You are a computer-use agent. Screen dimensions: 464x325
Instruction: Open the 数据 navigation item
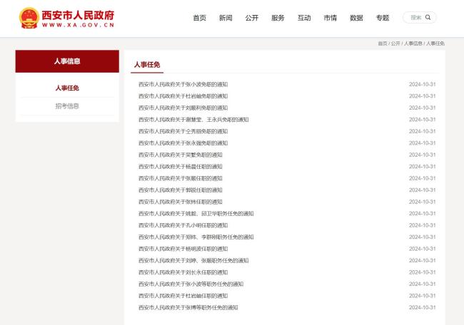(x=356, y=18)
